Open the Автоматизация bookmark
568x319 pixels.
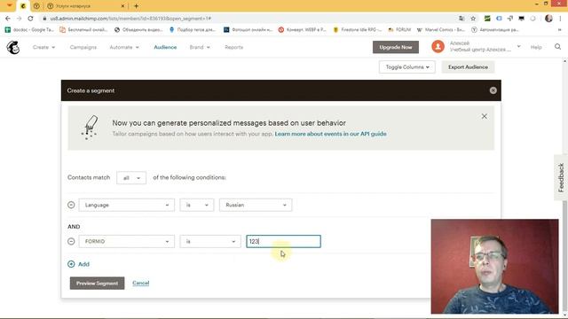coord(495,29)
